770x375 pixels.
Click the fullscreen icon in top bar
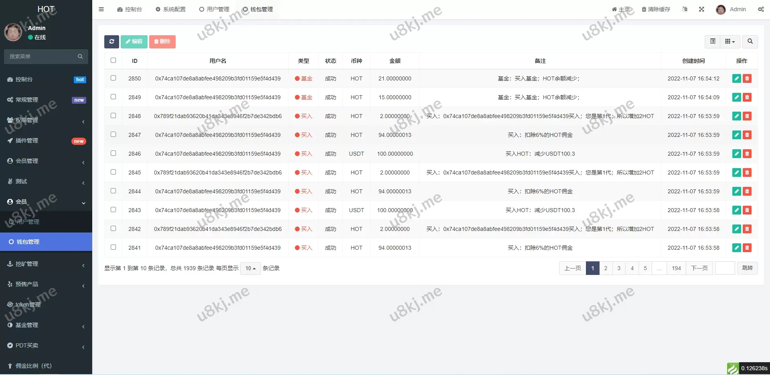pos(701,9)
